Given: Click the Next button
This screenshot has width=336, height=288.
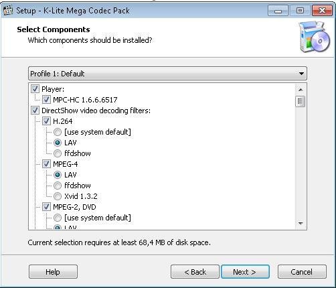Looking at the screenshot, I should click(245, 272).
